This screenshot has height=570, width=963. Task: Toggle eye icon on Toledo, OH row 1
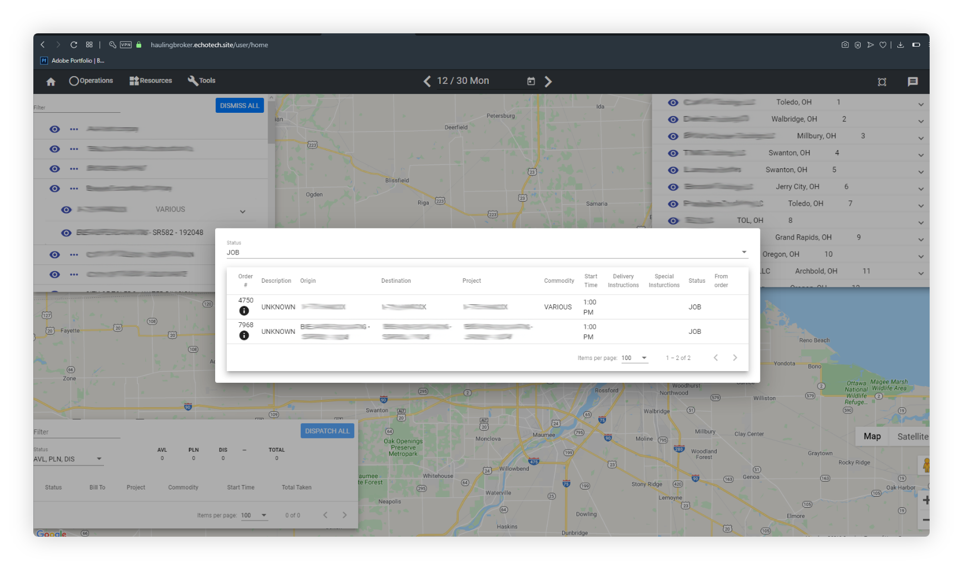(673, 102)
